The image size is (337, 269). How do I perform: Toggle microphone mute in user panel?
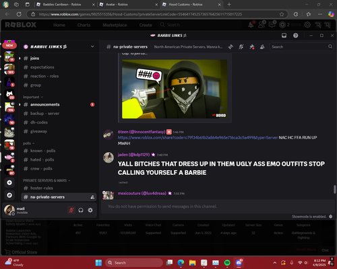click(x=71, y=210)
